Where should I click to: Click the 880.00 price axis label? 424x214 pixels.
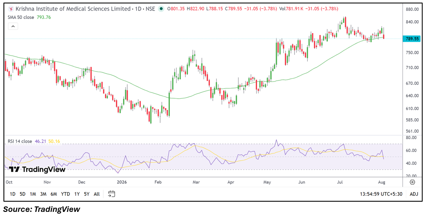point(413,9)
